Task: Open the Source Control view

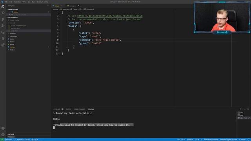Action: [x=3, y=19]
